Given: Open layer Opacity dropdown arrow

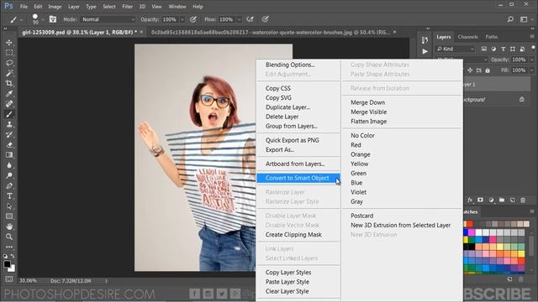Looking at the screenshot, I should pos(532,60).
